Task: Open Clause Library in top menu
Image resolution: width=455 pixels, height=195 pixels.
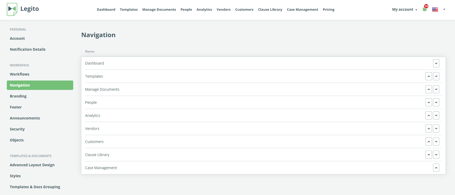Action: point(270,9)
